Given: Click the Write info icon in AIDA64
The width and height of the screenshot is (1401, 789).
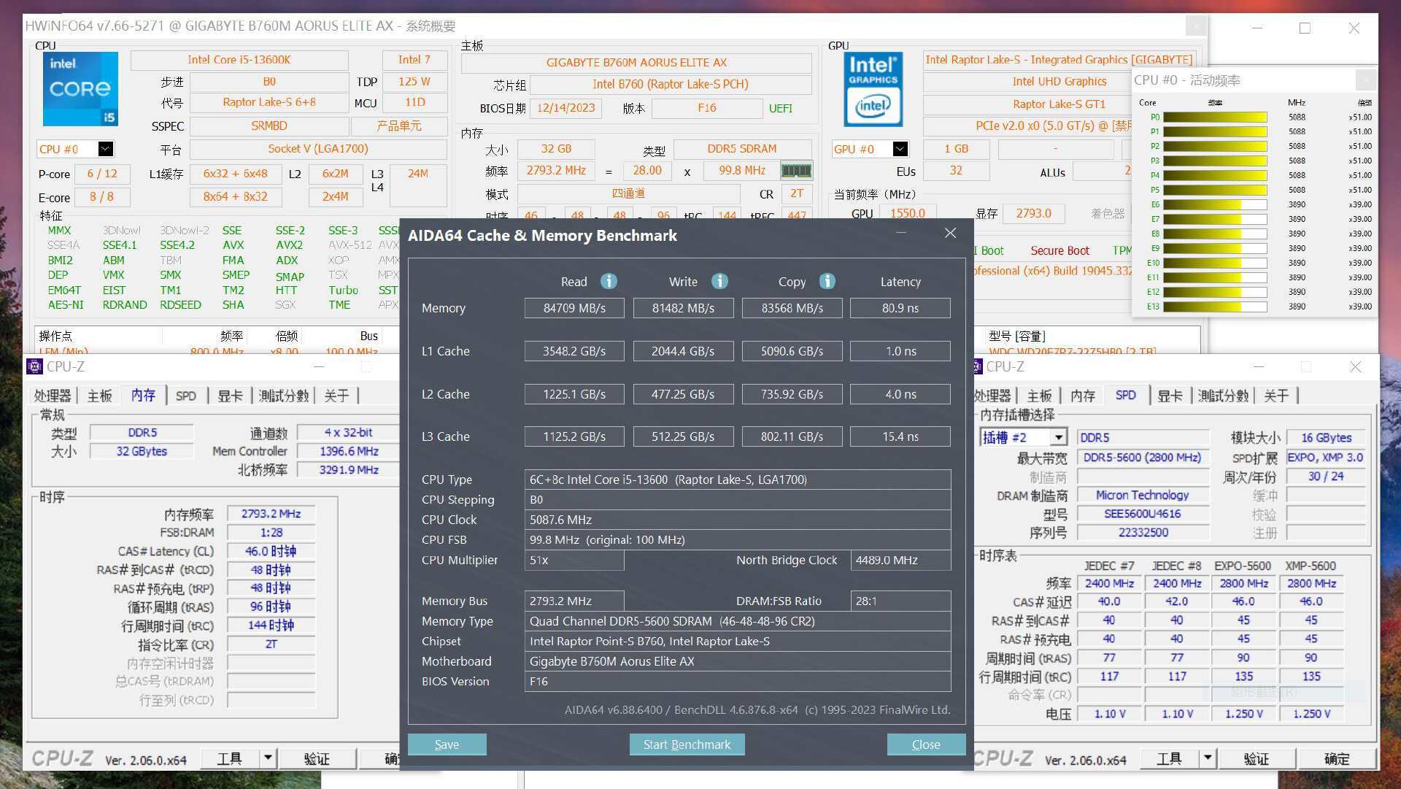Looking at the screenshot, I should [x=719, y=281].
